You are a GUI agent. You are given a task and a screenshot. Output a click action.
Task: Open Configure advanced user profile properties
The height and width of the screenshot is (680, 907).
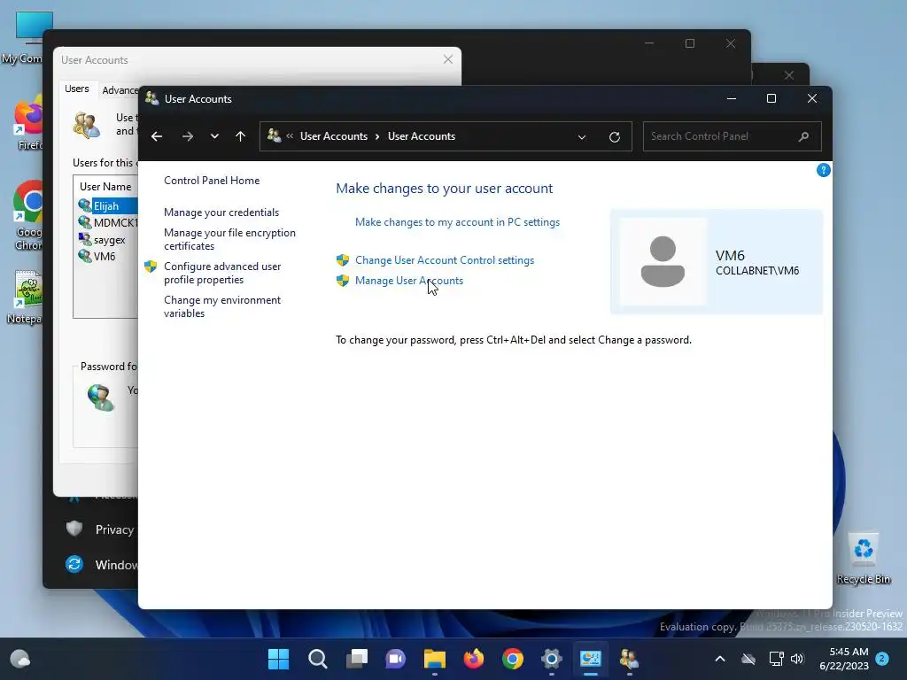pos(222,273)
